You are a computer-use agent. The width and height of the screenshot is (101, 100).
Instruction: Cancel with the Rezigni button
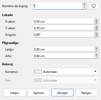(x=86, y=93)
